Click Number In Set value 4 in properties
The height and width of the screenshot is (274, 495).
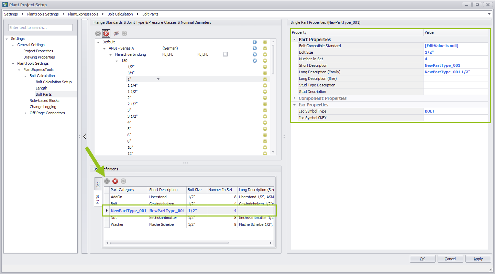456,59
